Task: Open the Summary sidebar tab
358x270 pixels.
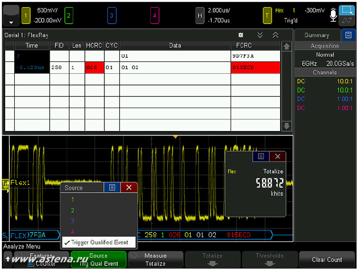Action: pyautogui.click(x=317, y=35)
